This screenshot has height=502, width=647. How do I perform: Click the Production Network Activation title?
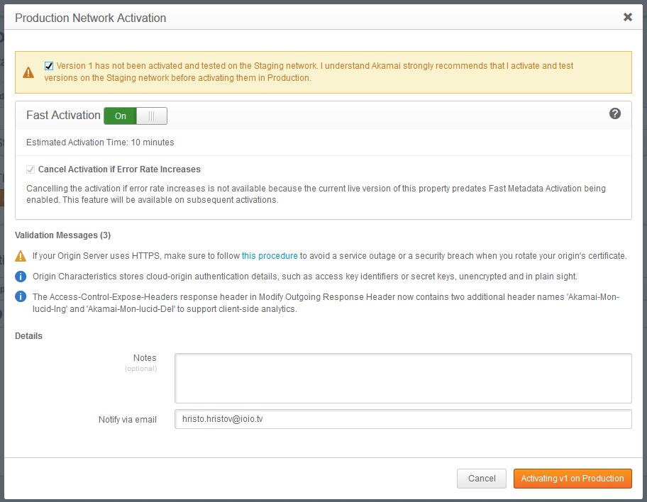click(x=91, y=18)
